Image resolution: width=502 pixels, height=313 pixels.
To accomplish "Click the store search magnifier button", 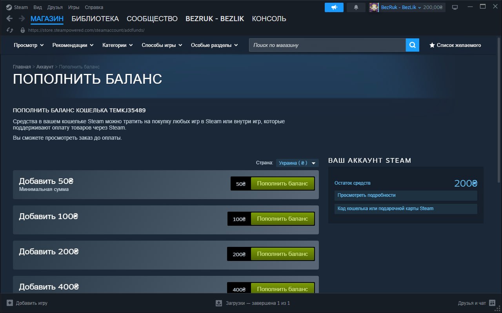I will 412,45.
